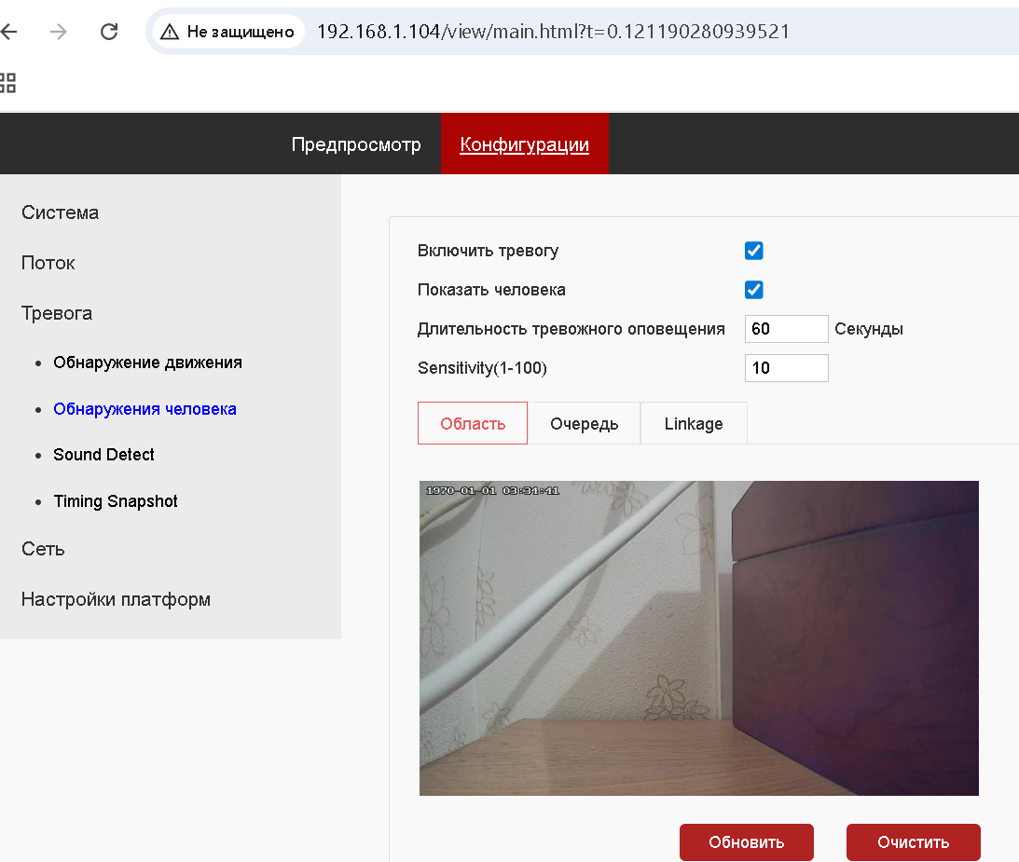Viewport: 1019px width, 862px height.
Task: Open the Timing Snapshot settings
Action: (116, 501)
